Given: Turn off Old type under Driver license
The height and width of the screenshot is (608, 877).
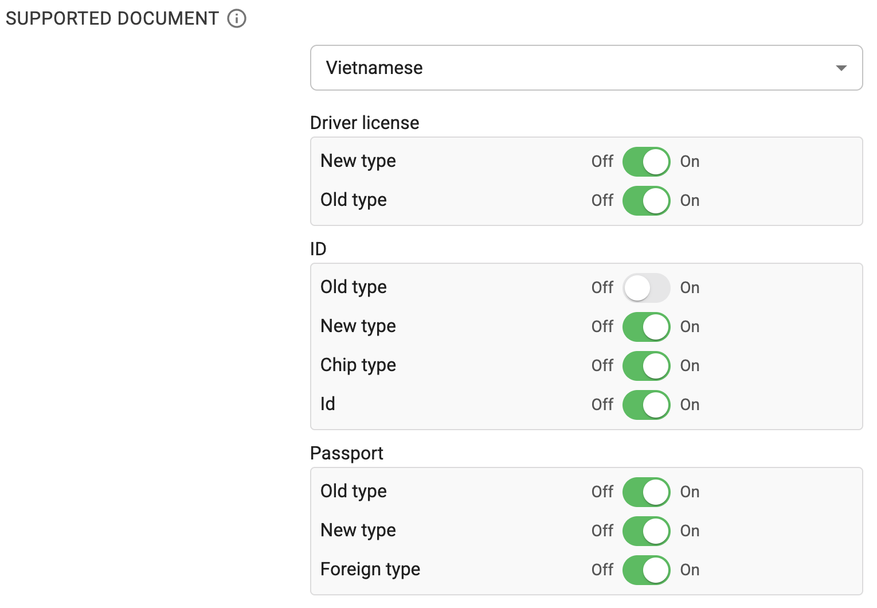Looking at the screenshot, I should (x=646, y=200).
